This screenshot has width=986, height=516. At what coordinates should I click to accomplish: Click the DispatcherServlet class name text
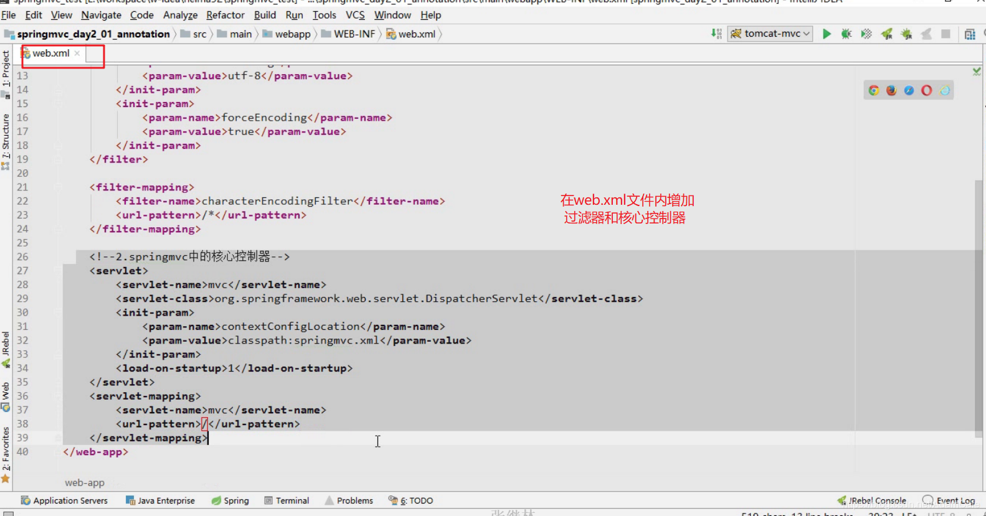tap(481, 299)
